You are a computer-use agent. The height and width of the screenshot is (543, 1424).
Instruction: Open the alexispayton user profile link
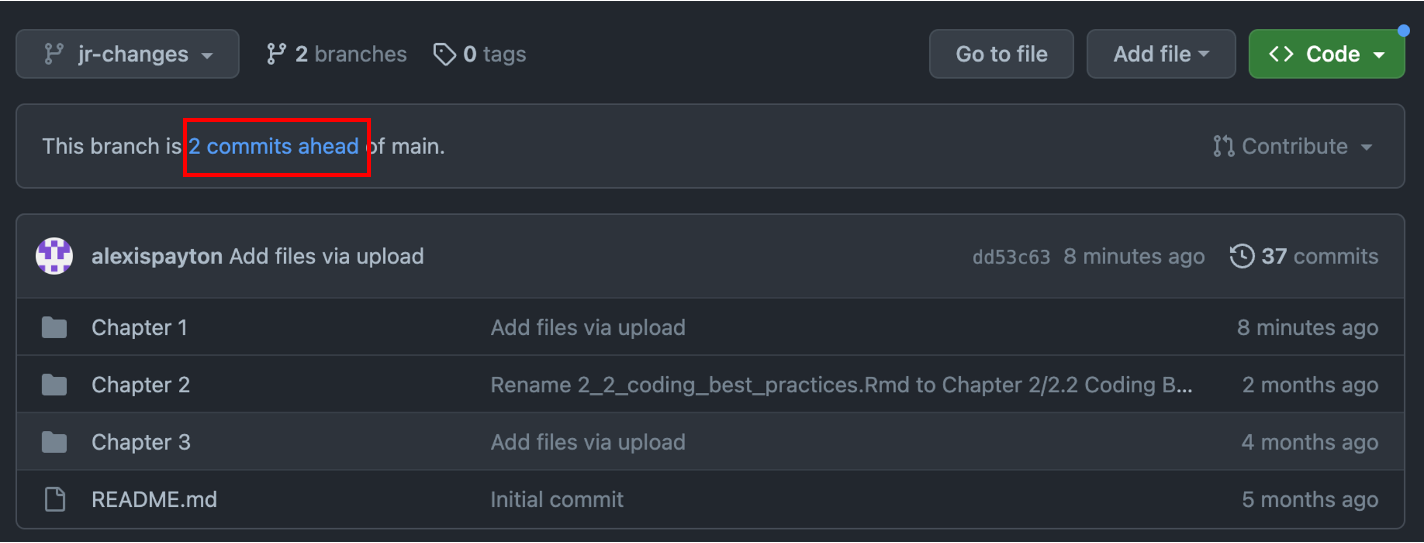pyautogui.click(x=157, y=257)
